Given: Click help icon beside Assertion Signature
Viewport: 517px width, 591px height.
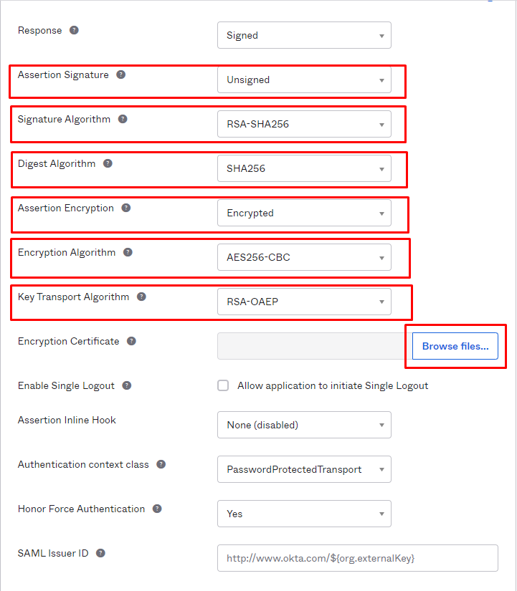Looking at the screenshot, I should (x=120, y=75).
